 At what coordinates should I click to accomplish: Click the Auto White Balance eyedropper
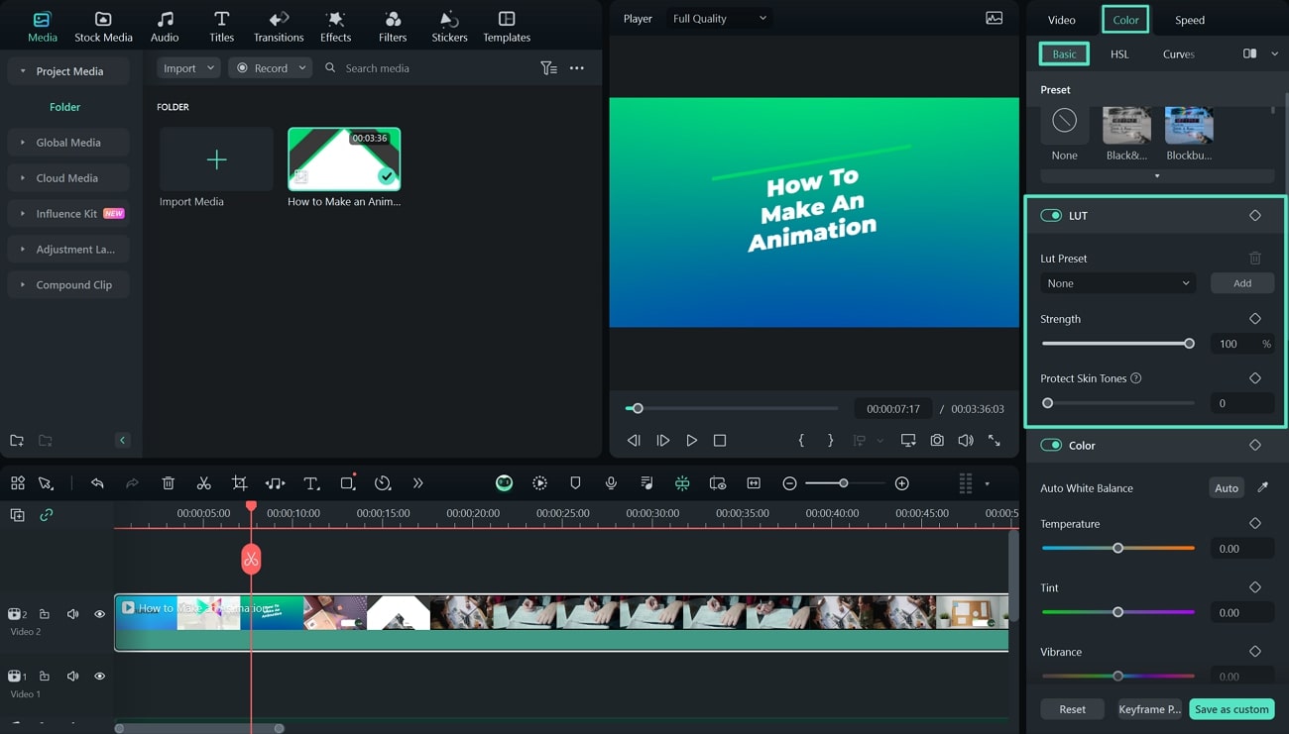[1262, 487]
